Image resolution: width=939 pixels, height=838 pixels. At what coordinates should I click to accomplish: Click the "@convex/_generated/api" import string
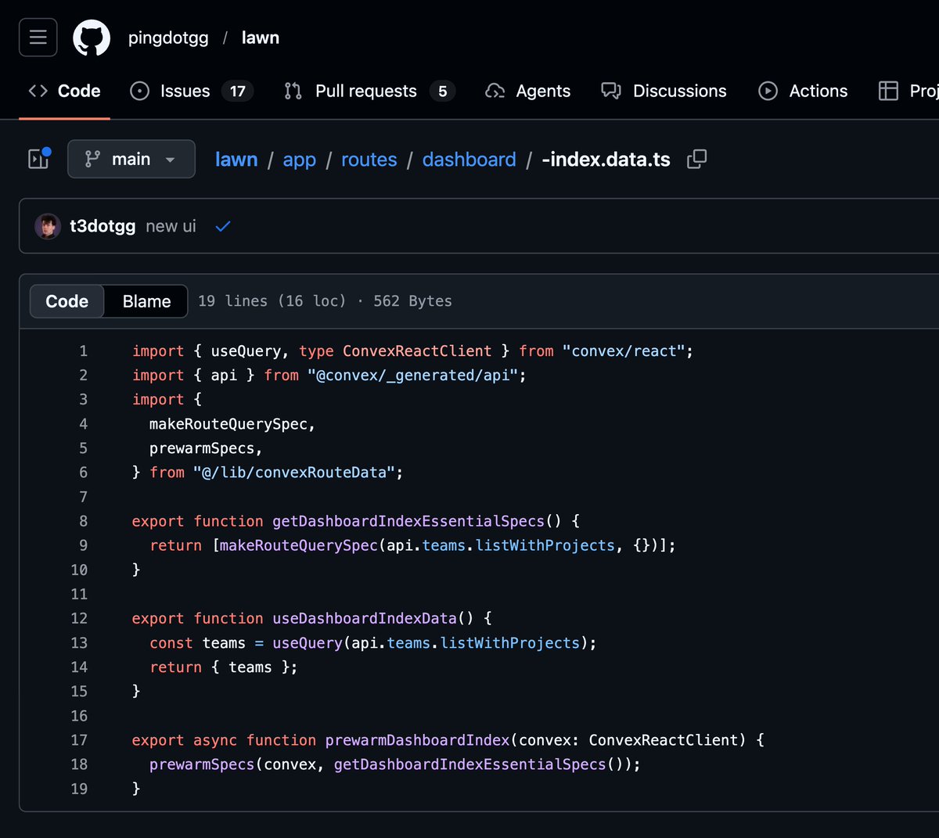coord(412,376)
